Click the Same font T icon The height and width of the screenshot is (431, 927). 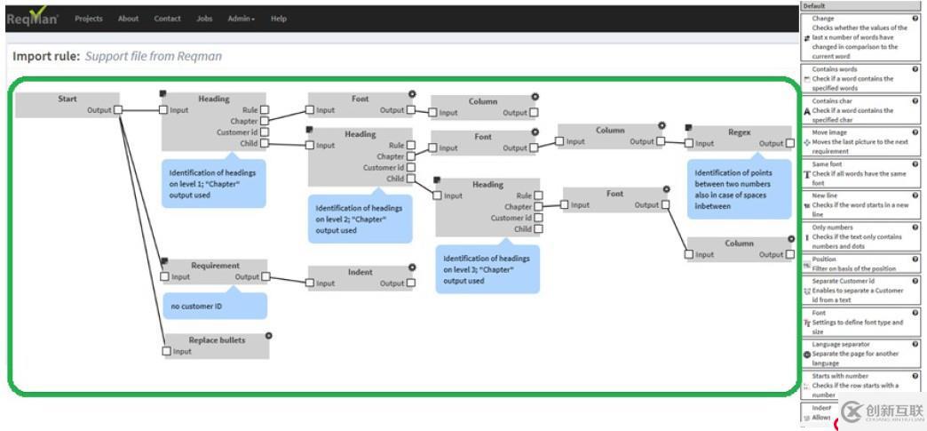807,175
